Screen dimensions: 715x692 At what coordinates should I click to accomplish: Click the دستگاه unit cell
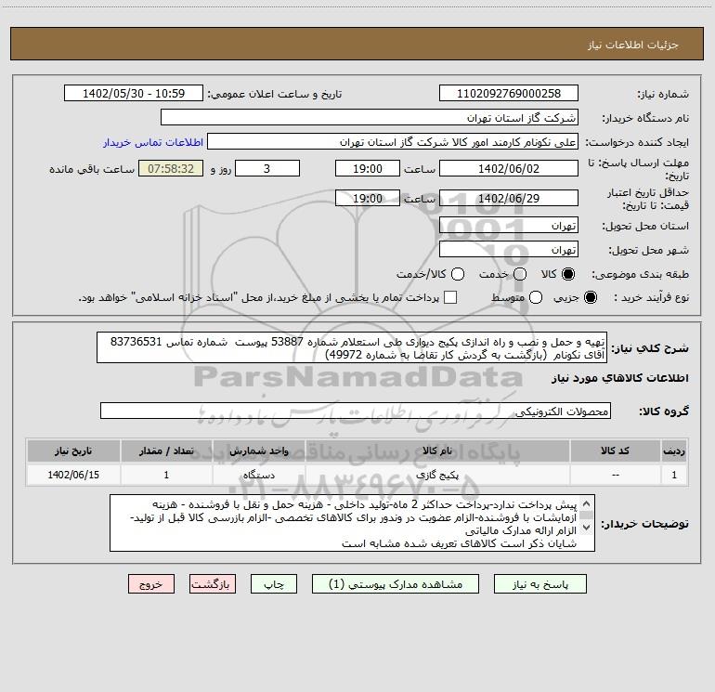pyautogui.click(x=258, y=475)
